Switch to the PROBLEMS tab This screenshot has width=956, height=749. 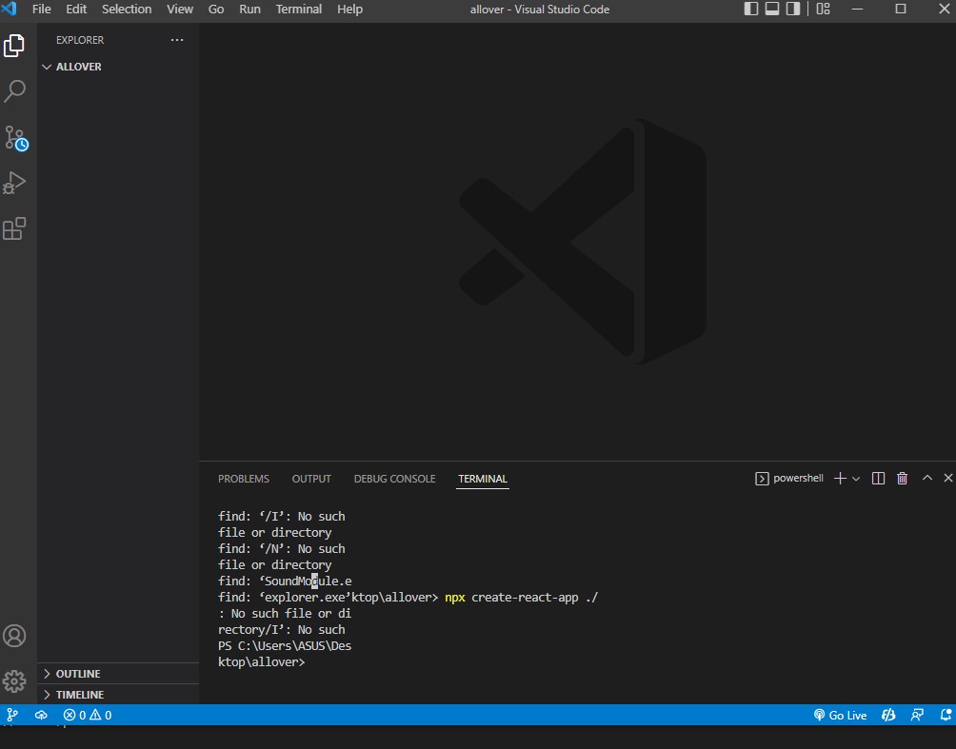pyautogui.click(x=243, y=479)
